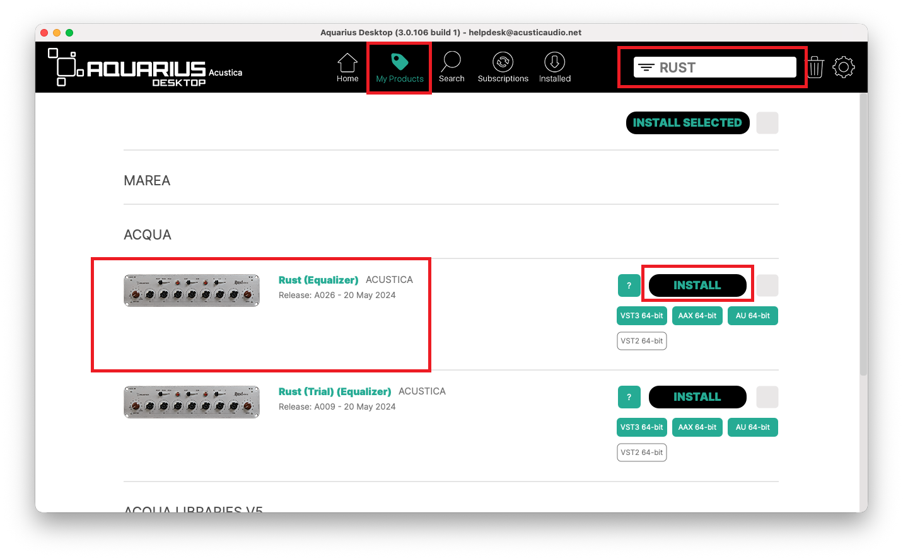903x559 pixels.
Task: Install the Rust (Equalizer) product
Action: coord(697,285)
